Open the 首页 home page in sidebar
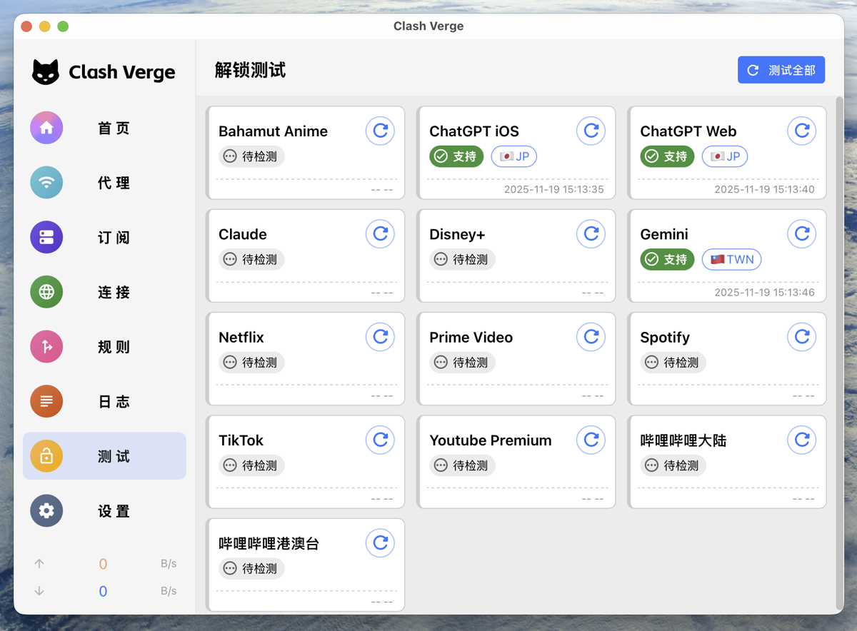This screenshot has width=857, height=631. pyautogui.click(x=104, y=128)
